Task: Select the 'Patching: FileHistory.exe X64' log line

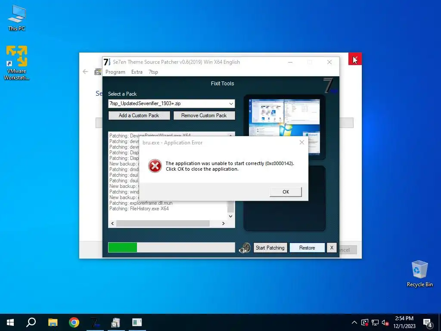Action: (139, 209)
